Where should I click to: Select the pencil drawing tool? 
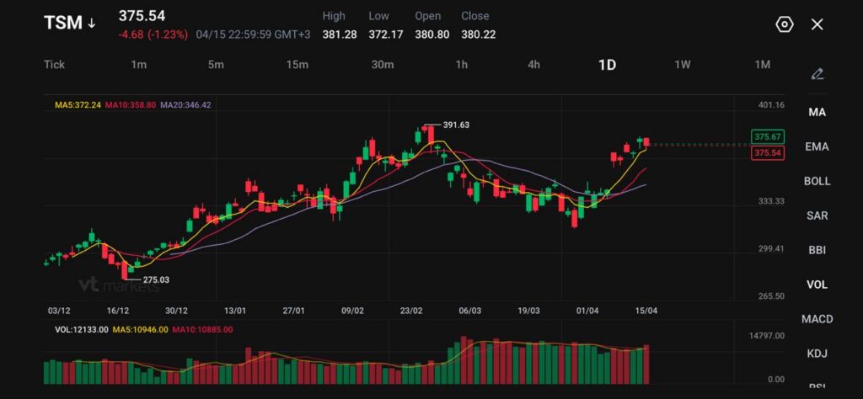pos(817,74)
